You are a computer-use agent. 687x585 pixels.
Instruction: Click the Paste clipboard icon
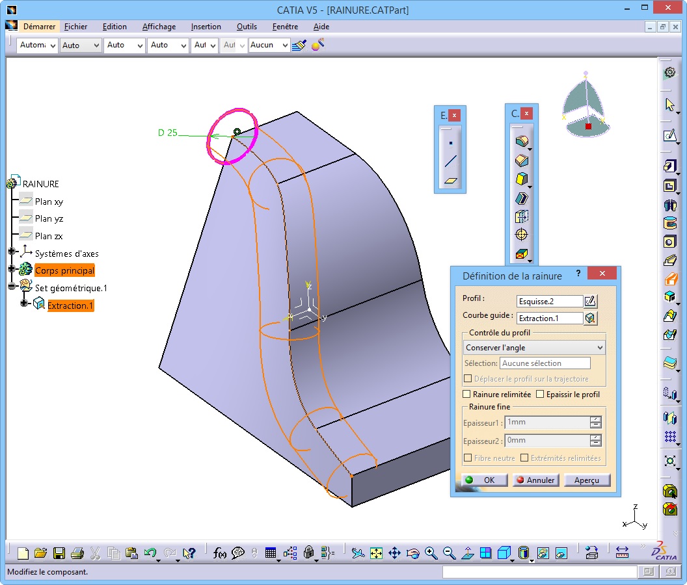click(x=132, y=553)
